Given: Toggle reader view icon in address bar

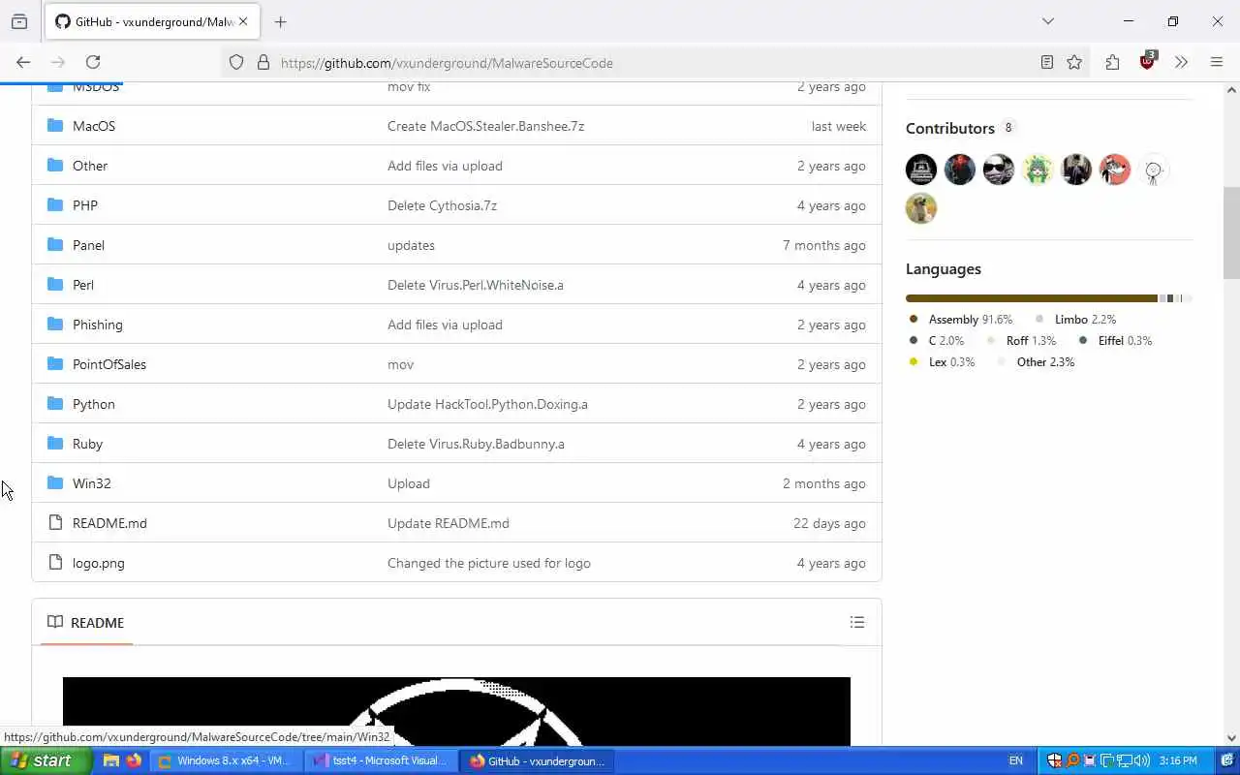Looking at the screenshot, I should [1047, 62].
